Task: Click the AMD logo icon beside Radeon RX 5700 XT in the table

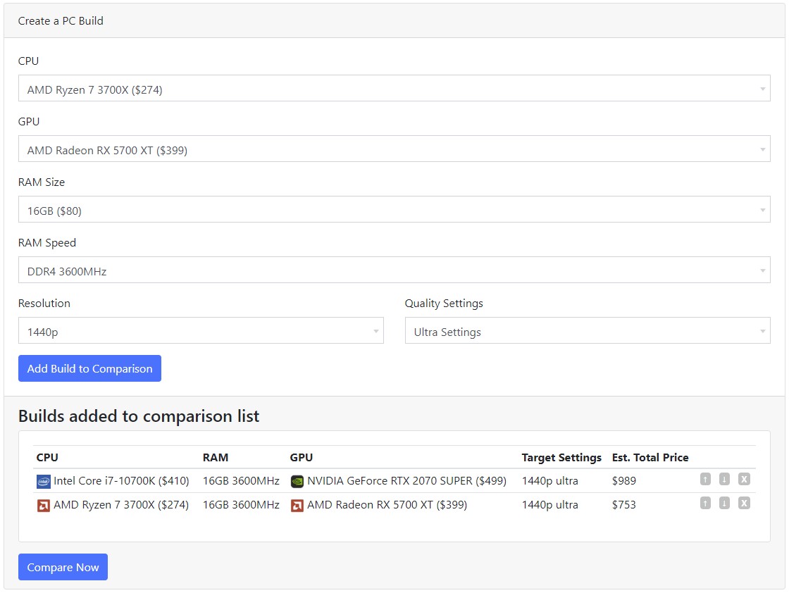Action: click(x=297, y=505)
